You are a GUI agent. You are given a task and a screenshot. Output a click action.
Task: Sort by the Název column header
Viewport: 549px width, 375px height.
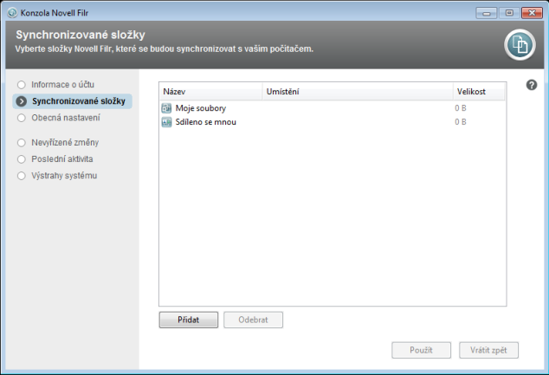pyautogui.click(x=210, y=92)
